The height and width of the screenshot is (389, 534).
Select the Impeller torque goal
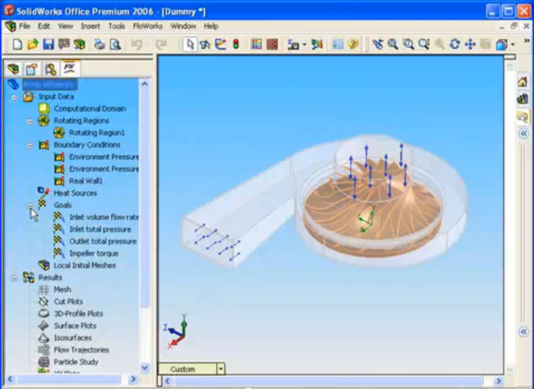[94, 254]
